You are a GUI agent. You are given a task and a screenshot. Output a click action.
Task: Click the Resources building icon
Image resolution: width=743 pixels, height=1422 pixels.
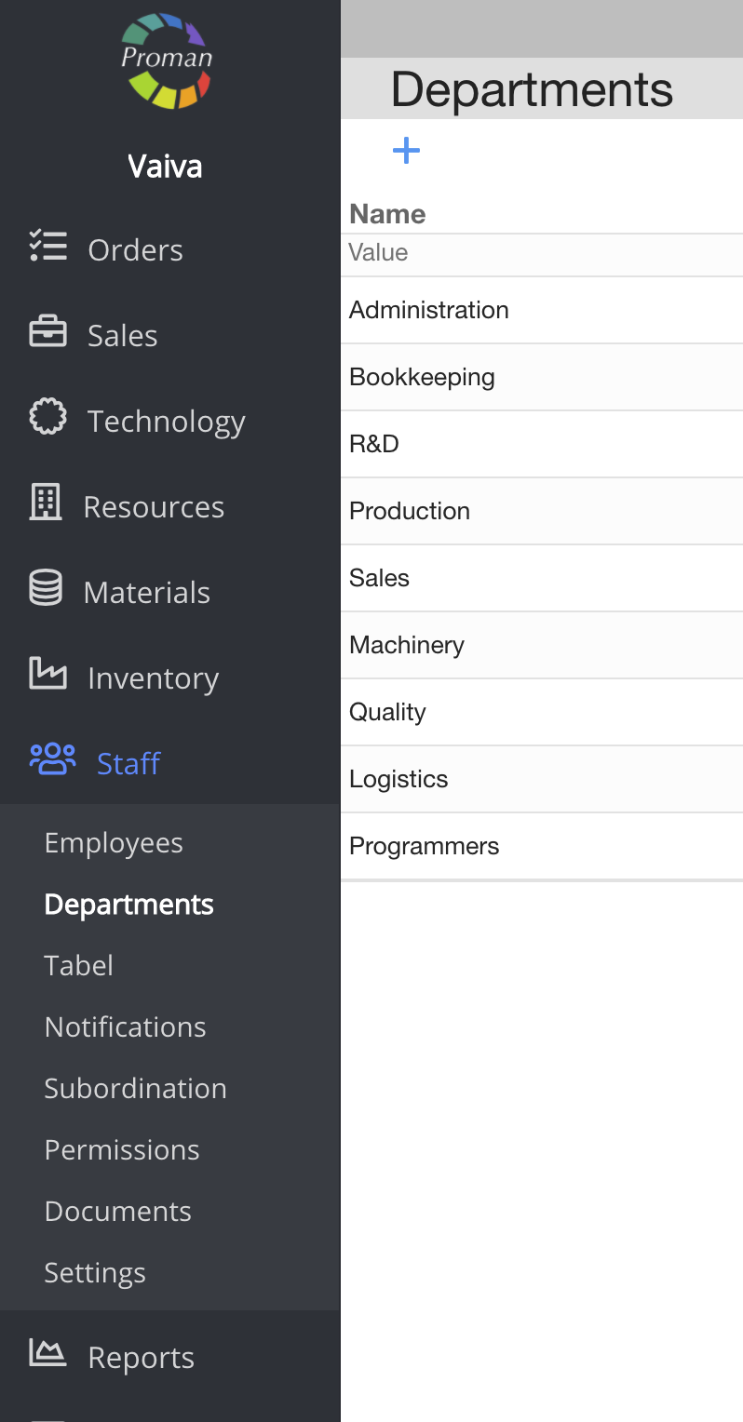tap(46, 504)
